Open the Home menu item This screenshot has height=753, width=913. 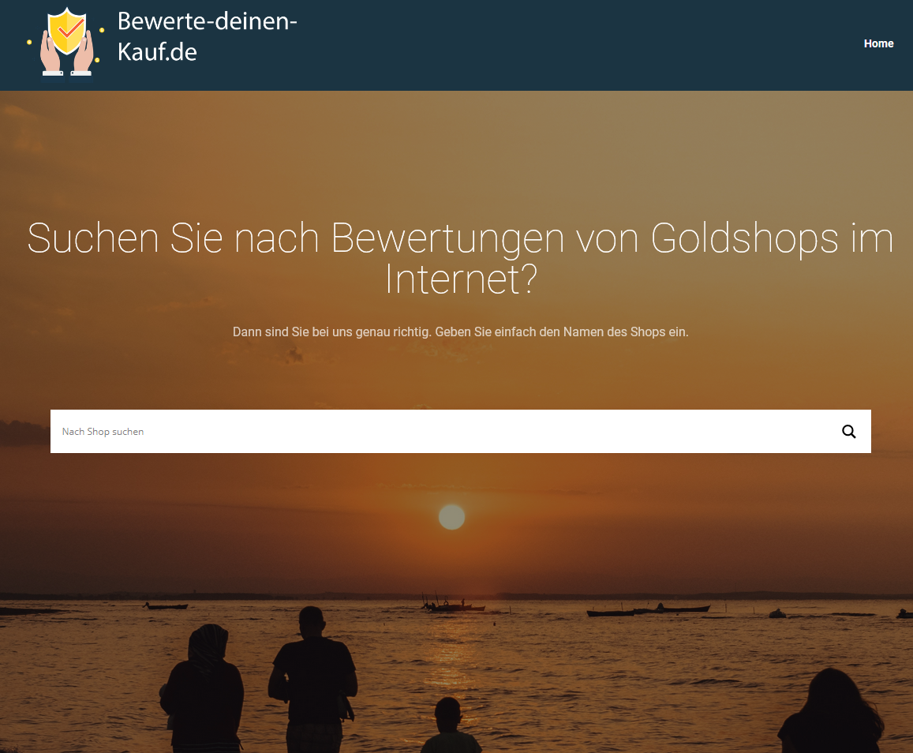click(x=878, y=43)
